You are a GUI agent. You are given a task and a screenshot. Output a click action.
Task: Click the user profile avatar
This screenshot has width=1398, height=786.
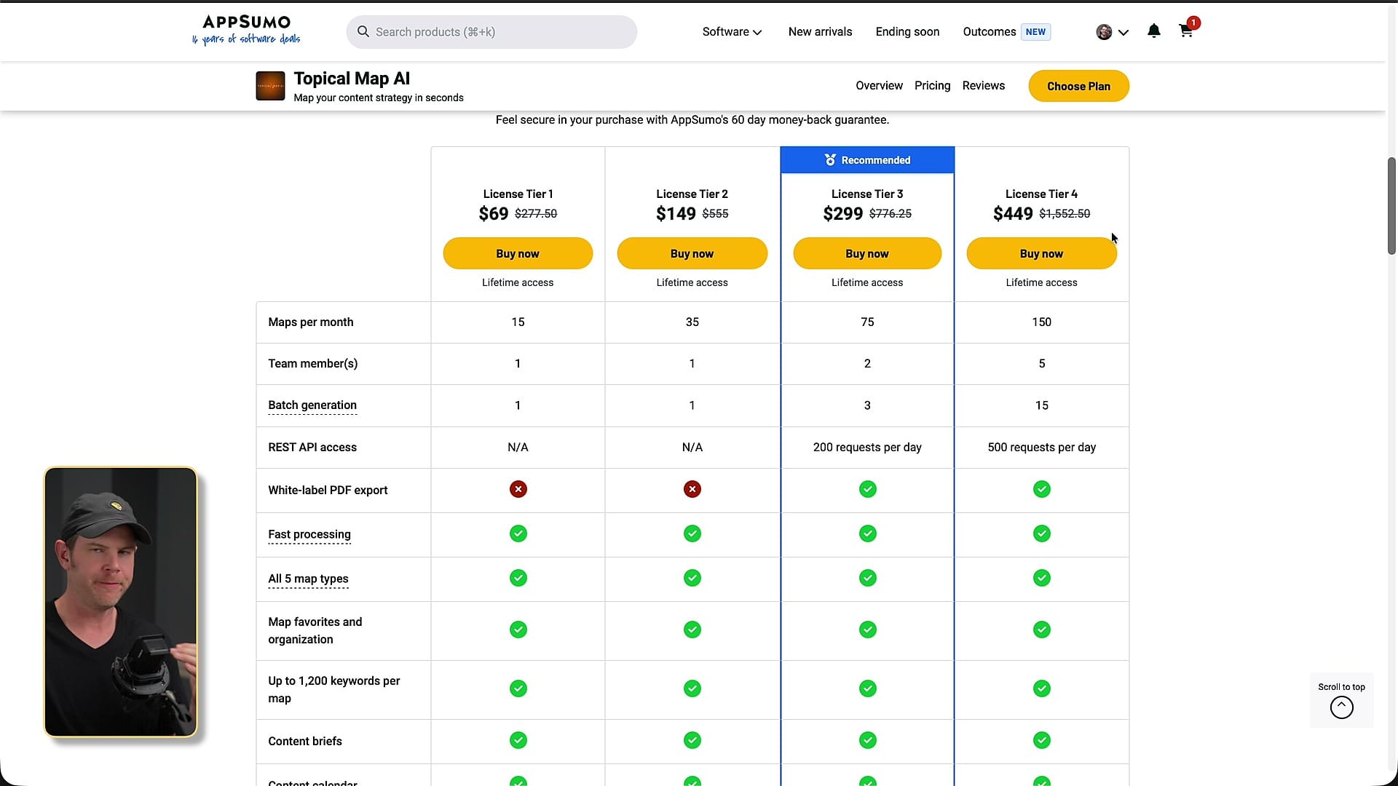click(x=1104, y=32)
